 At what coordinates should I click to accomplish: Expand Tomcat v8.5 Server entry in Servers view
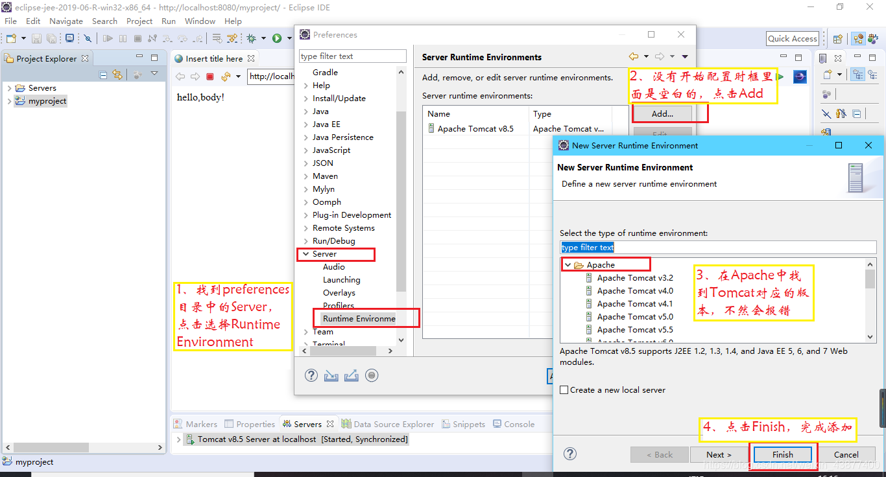click(x=179, y=439)
